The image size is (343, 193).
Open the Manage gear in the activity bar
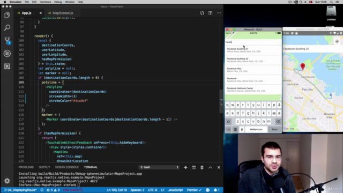point(7,181)
